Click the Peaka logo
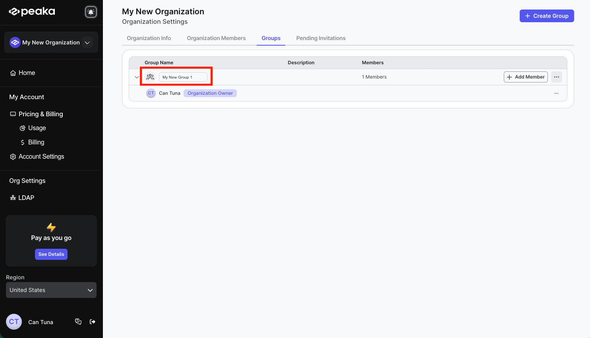590x338 pixels. tap(32, 12)
